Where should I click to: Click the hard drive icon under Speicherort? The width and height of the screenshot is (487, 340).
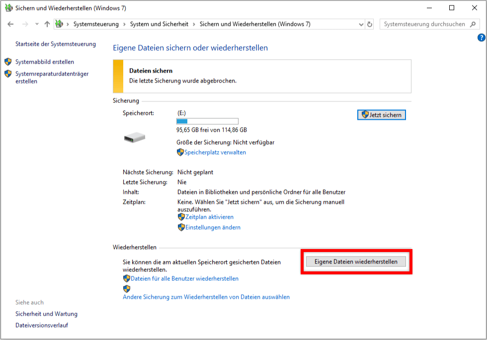(x=135, y=137)
